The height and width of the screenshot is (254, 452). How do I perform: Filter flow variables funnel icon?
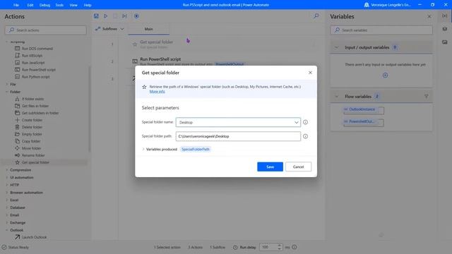click(426, 97)
